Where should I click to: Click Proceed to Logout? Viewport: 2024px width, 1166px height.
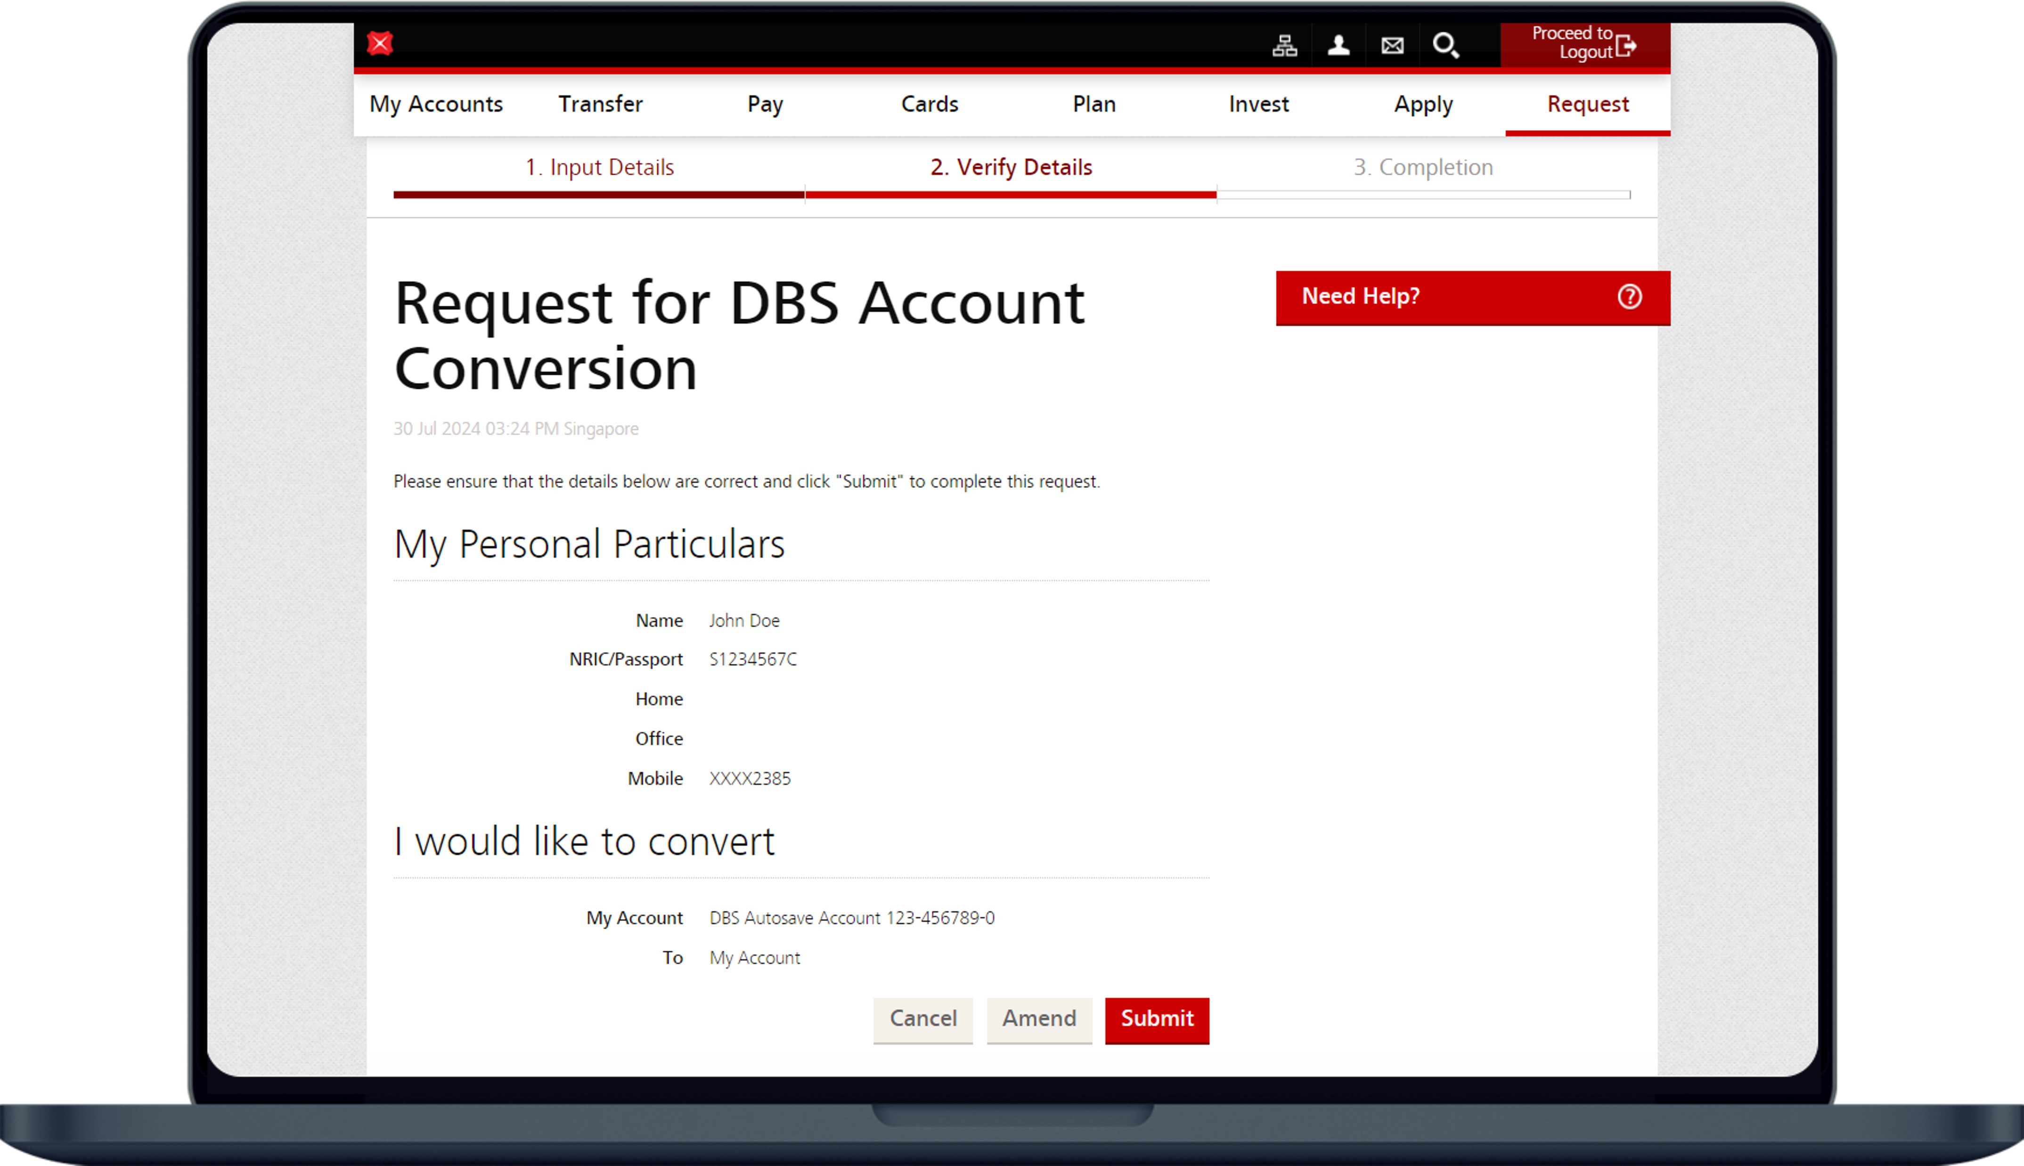(x=1585, y=44)
